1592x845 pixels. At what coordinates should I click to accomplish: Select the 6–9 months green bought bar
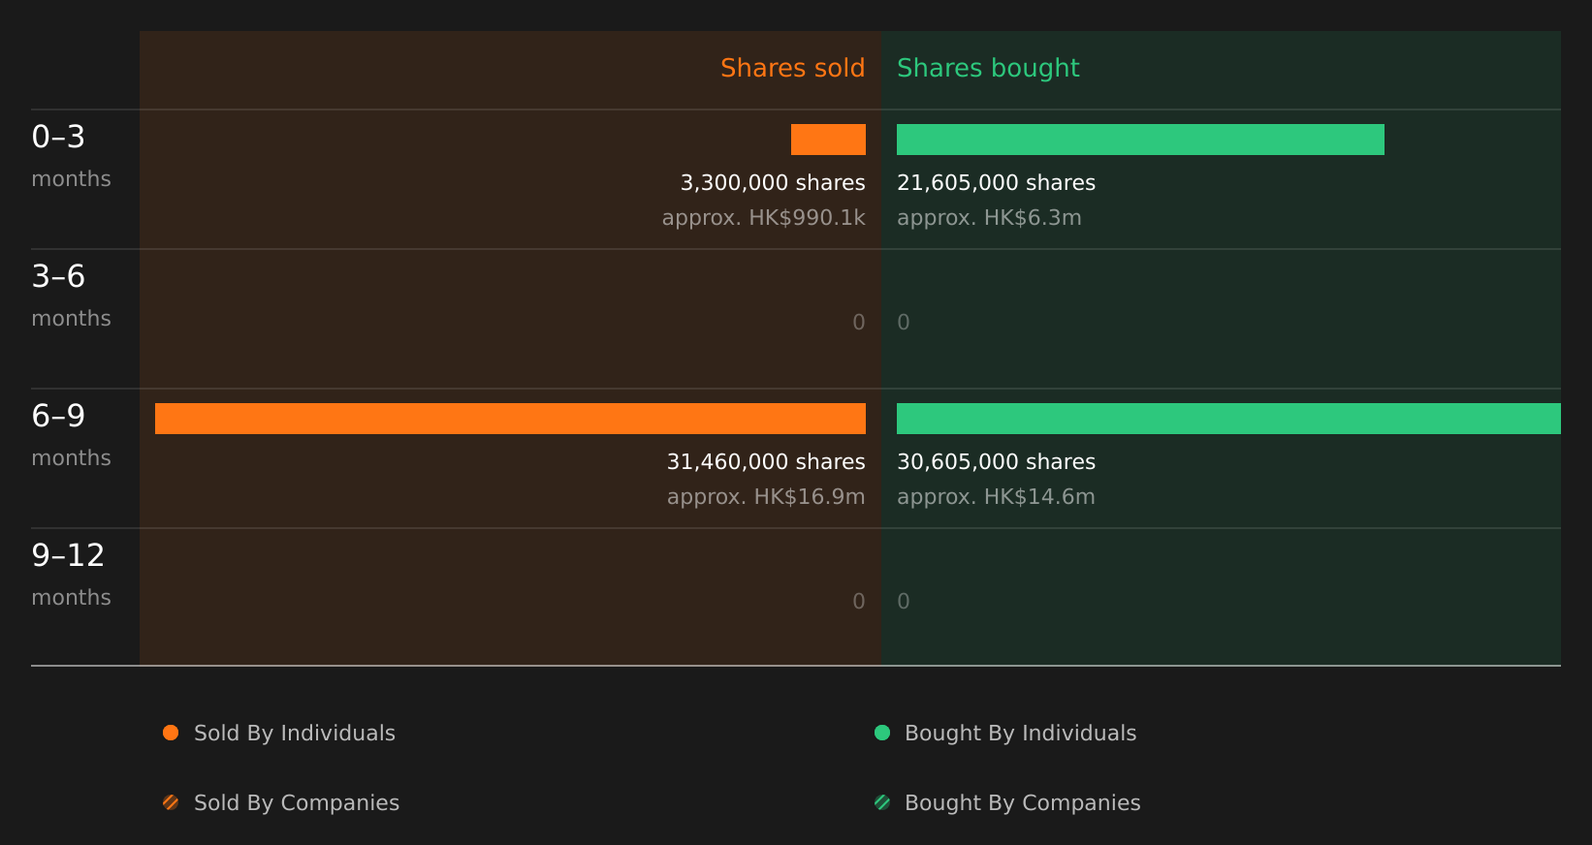click(1228, 419)
